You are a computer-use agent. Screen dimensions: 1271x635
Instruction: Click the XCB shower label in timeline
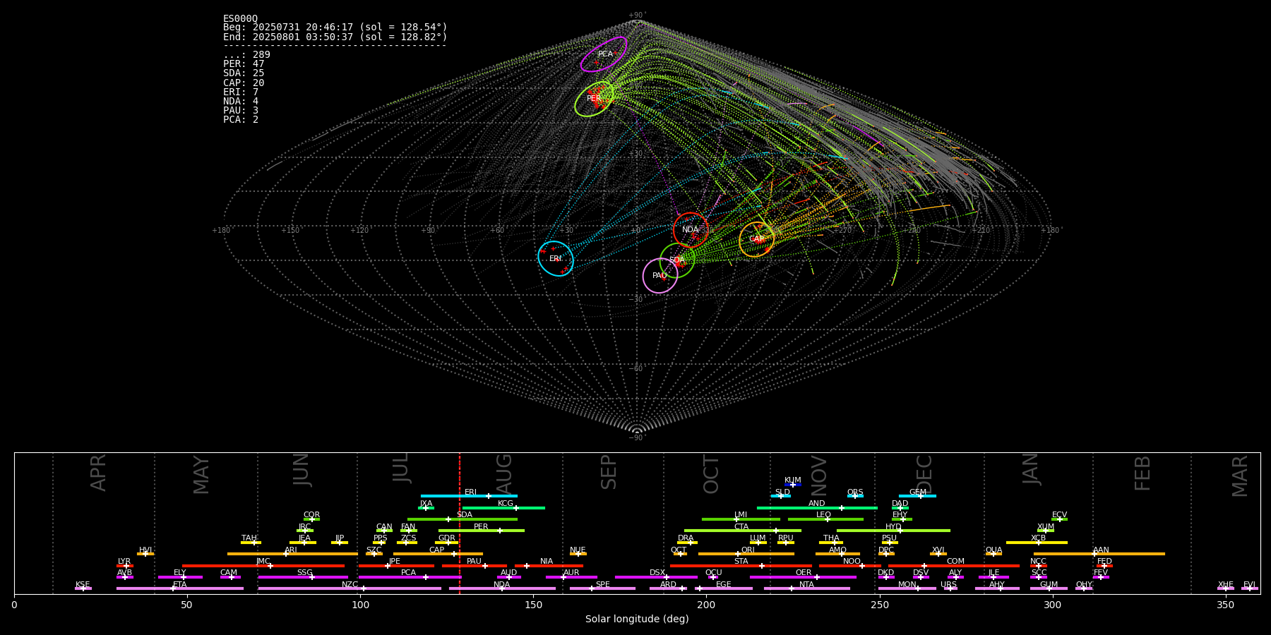coord(1038,538)
